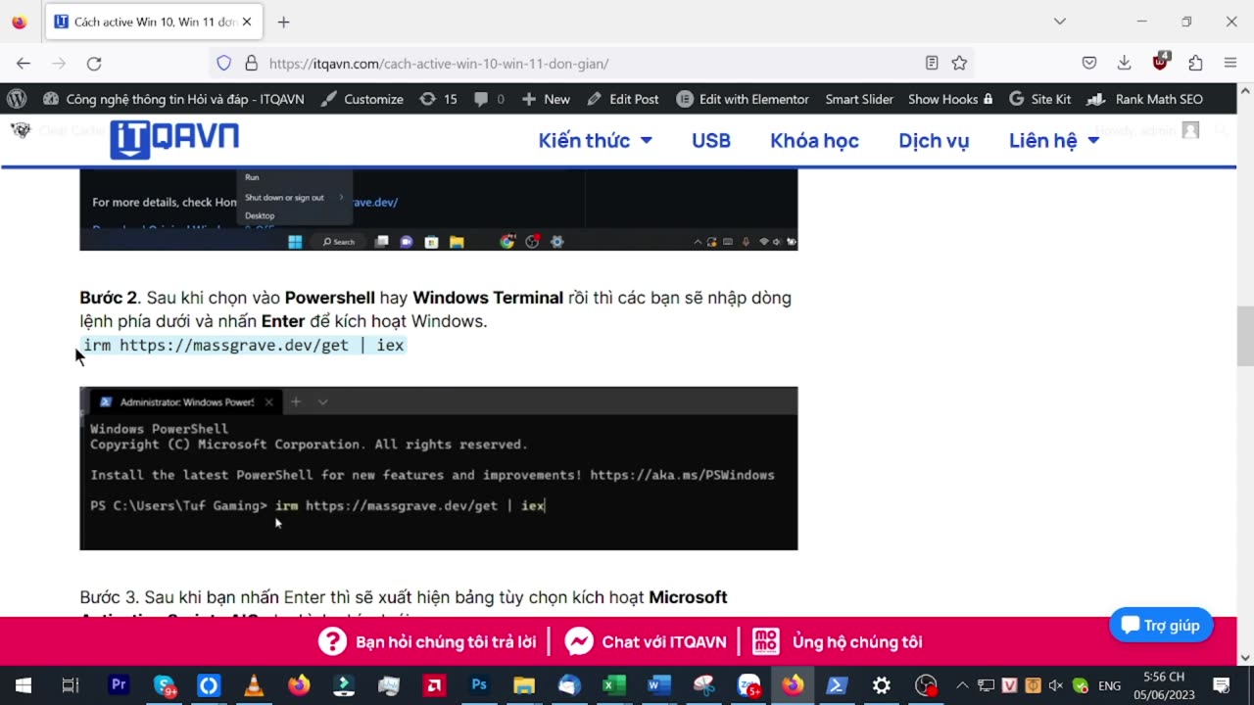Expand the Kiến thức dropdown menu
1254x705 pixels.
595,140
